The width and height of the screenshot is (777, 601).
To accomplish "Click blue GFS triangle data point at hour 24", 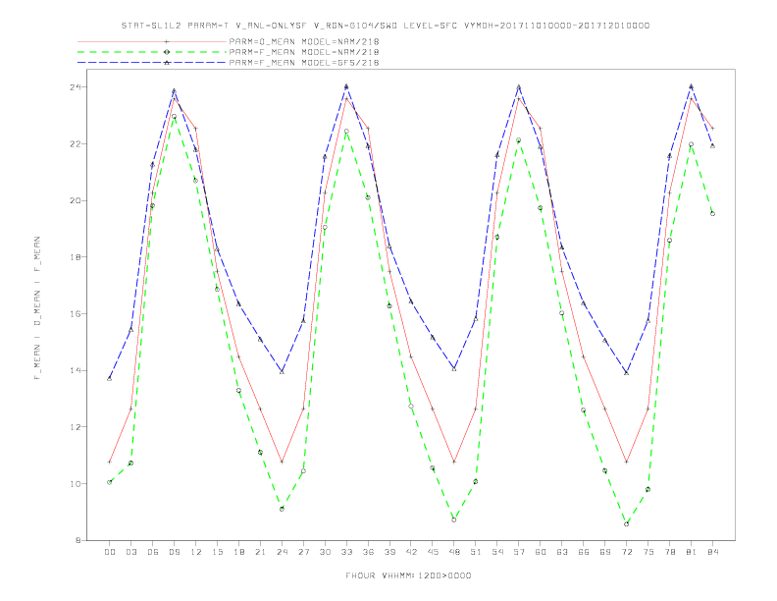I will coord(282,371).
